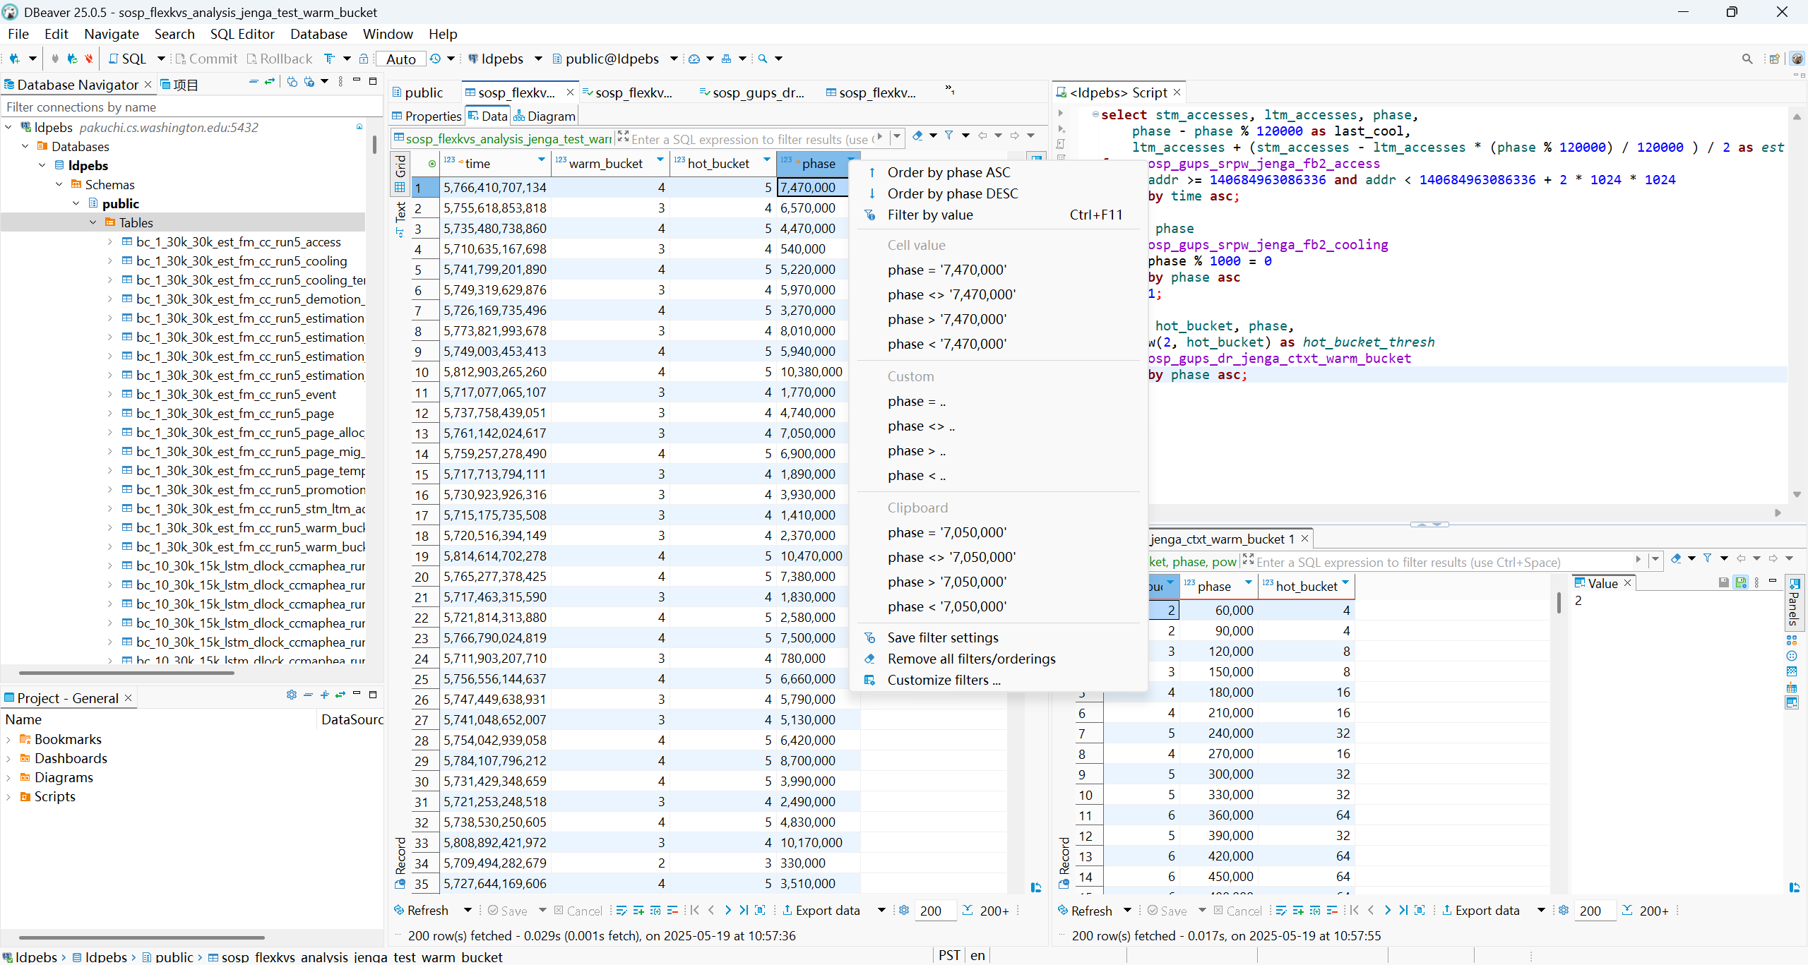The width and height of the screenshot is (1808, 965).
Task: Click settings gear in right result toolbar
Action: coord(1564,911)
